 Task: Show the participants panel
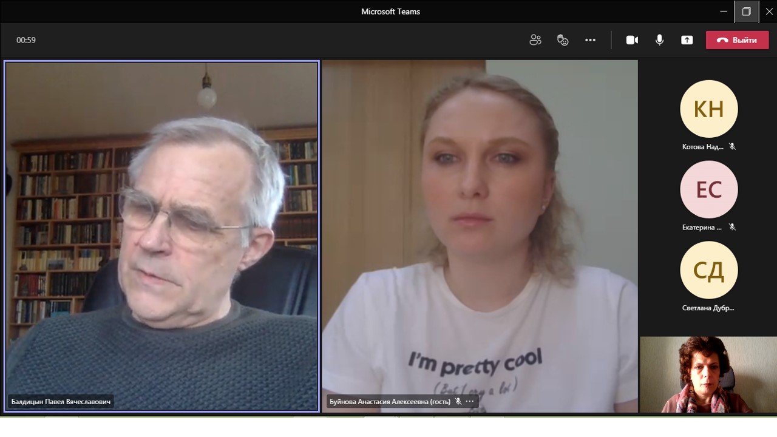pos(535,40)
